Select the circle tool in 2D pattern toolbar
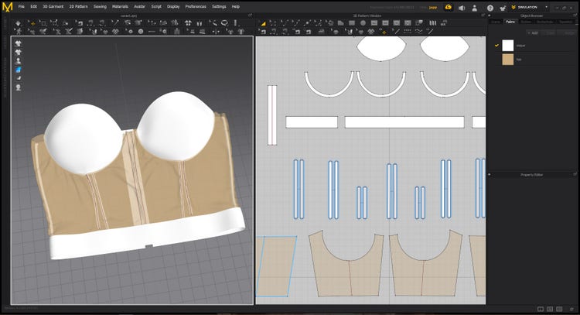This screenshot has height=315, width=580. [x=363, y=22]
